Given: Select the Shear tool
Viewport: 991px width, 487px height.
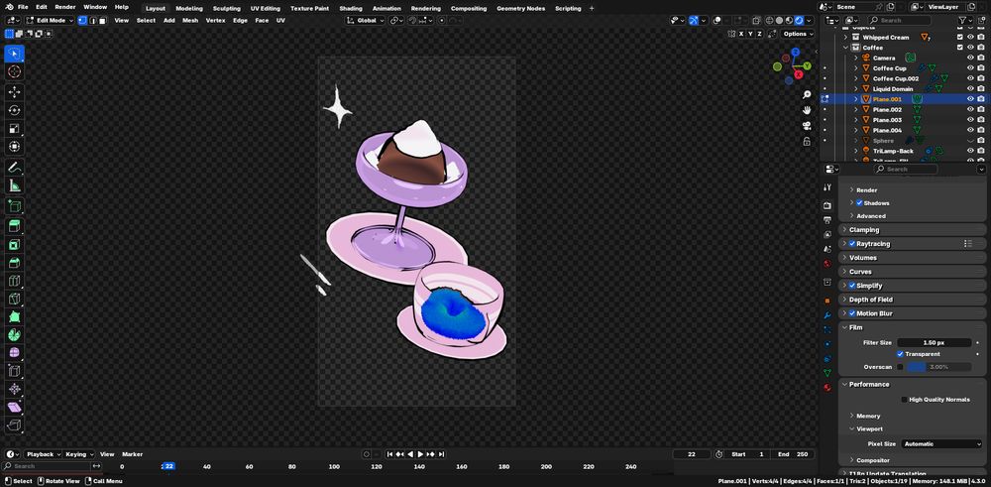Looking at the screenshot, I should coord(14,407).
